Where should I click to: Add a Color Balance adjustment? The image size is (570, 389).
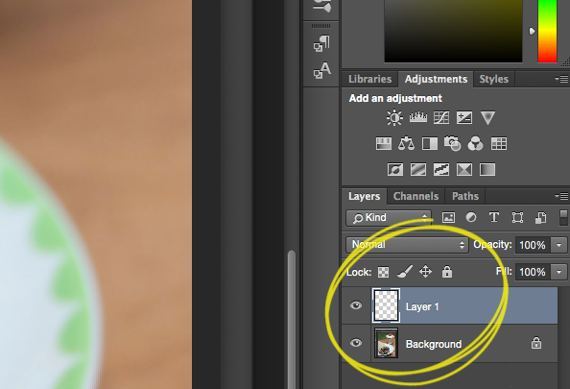[406, 143]
